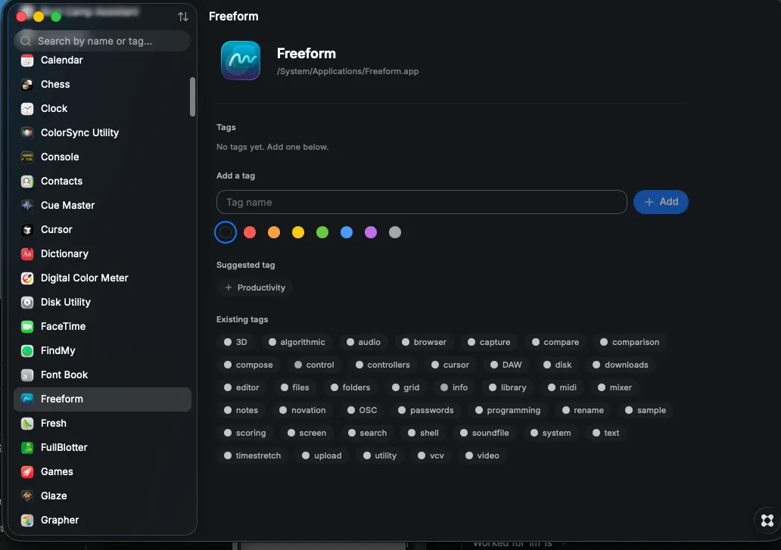Image resolution: width=781 pixels, height=550 pixels.
Task: Click the FullBlotter app icon
Action: [x=27, y=448]
